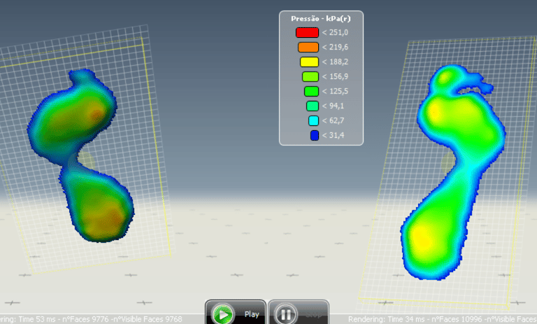The width and height of the screenshot is (537, 324).
Task: Click the '< 188,2' legend value
Action: pos(335,62)
